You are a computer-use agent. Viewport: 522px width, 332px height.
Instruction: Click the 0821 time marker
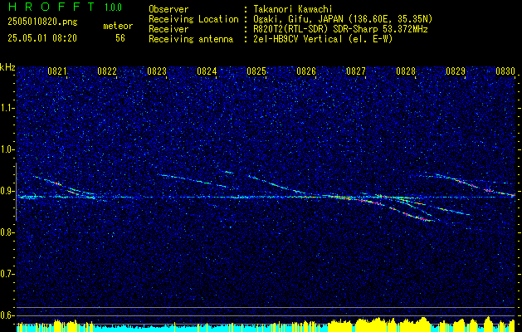pos(57,71)
